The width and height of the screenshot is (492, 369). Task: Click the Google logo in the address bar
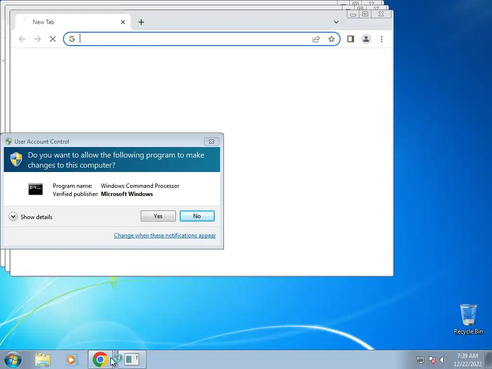tap(72, 39)
